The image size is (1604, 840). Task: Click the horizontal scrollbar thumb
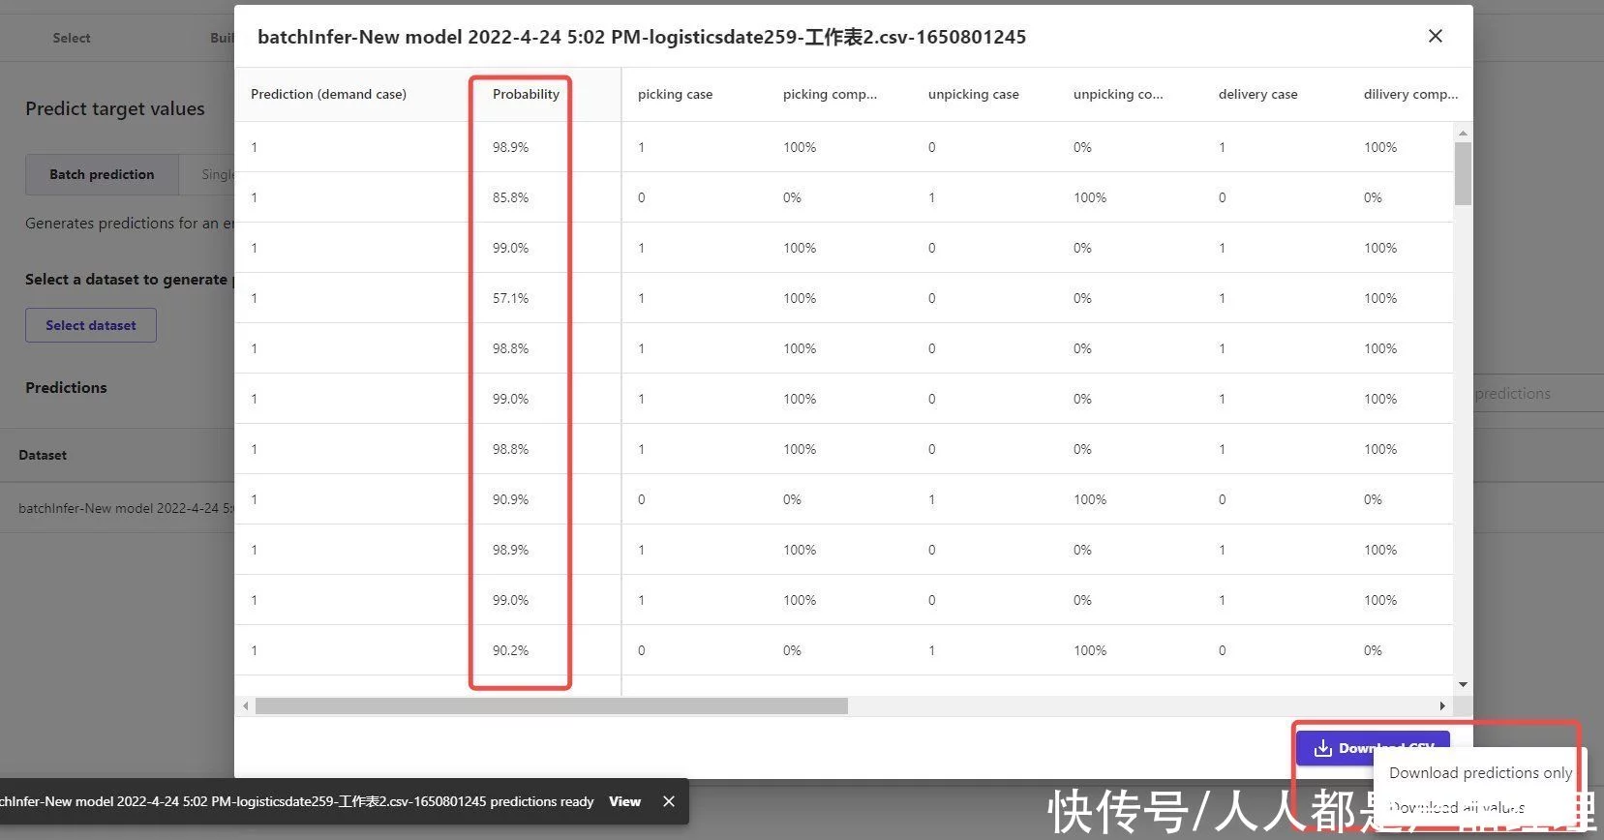pyautogui.click(x=552, y=706)
